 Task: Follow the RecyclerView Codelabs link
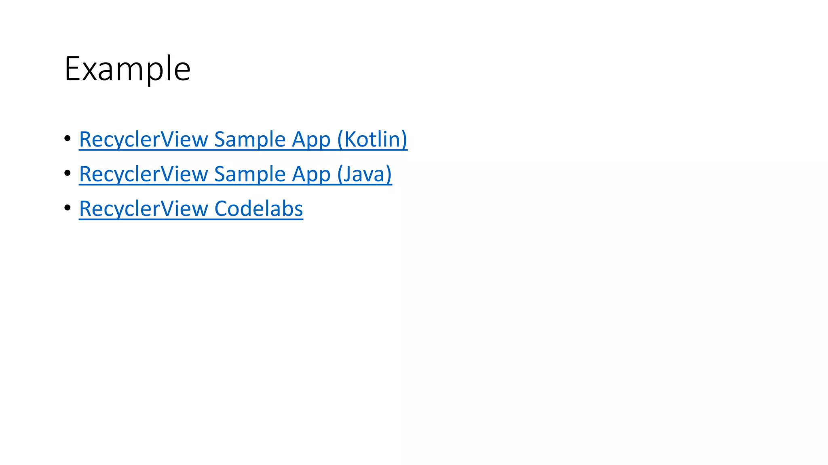pyautogui.click(x=191, y=209)
